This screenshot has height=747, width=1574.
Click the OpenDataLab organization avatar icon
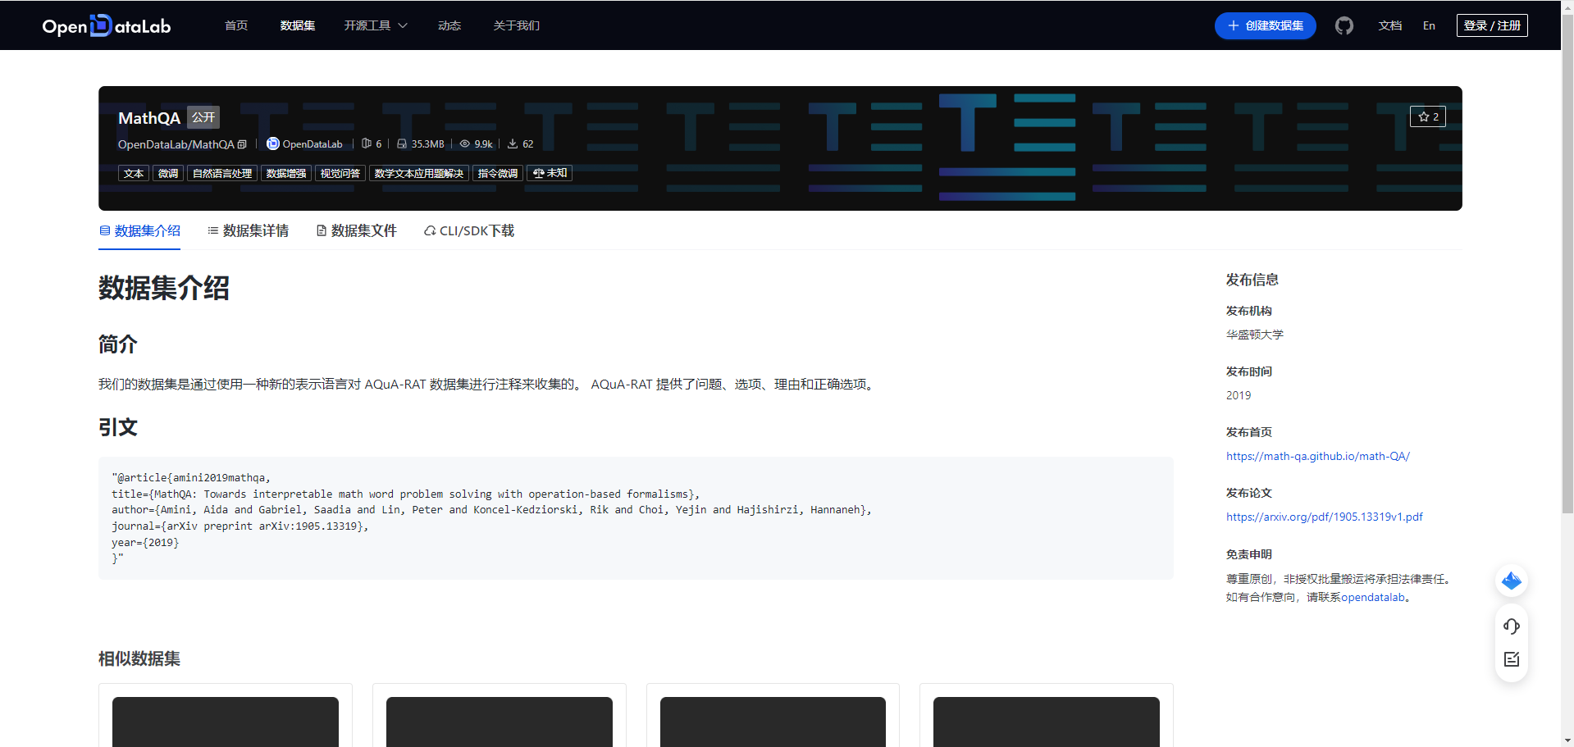272,143
